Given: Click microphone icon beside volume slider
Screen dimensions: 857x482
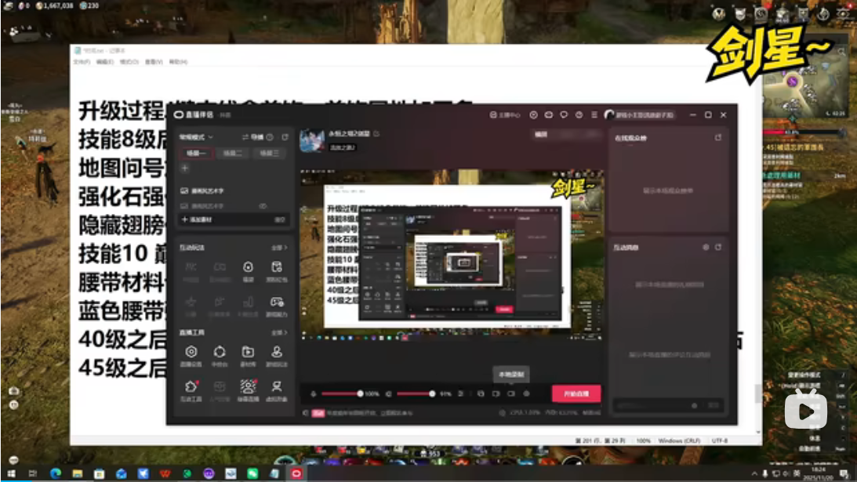Looking at the screenshot, I should 313,393.
